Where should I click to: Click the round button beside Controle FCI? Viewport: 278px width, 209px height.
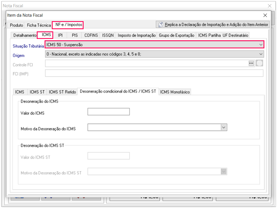point(260,64)
